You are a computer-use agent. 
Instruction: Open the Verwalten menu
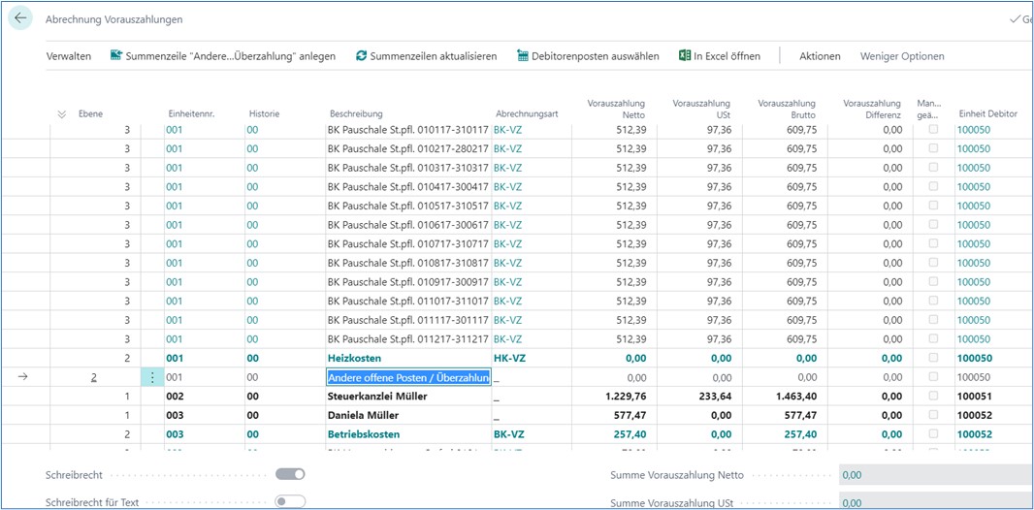point(69,56)
